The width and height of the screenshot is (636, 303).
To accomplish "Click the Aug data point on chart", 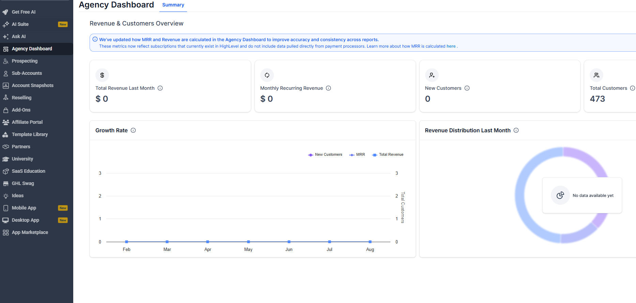I will [x=370, y=242].
